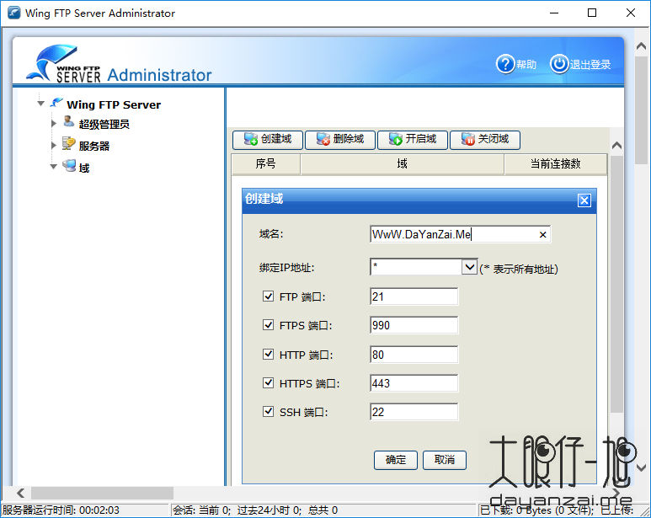Open the 绑定IP地址 dropdown arrow
The height and width of the screenshot is (518, 651).
point(469,266)
